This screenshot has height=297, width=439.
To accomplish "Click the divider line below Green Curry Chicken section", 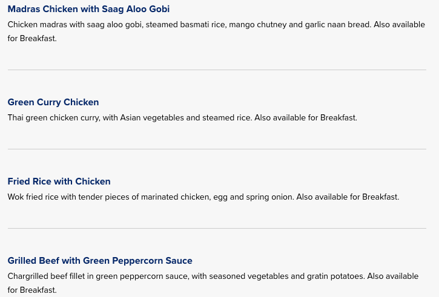I will 217,149.
